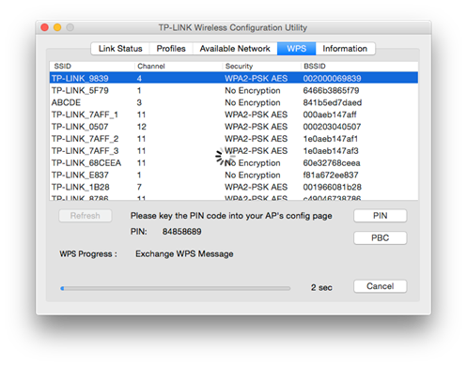This screenshot has height=366, width=467.
Task: Go to the Available Network tab
Action: tap(235, 49)
